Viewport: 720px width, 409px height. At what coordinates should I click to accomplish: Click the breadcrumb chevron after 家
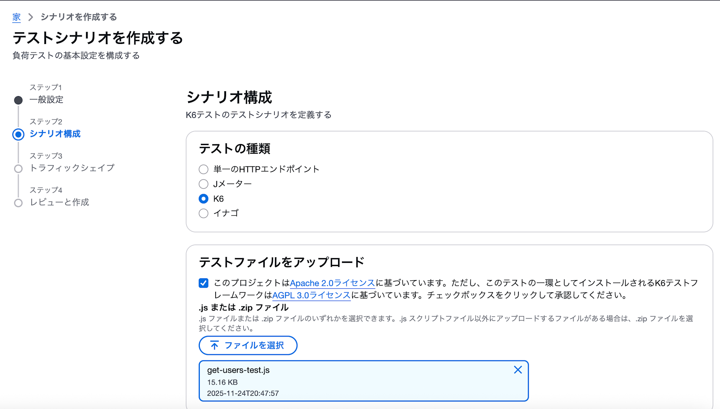(31, 17)
